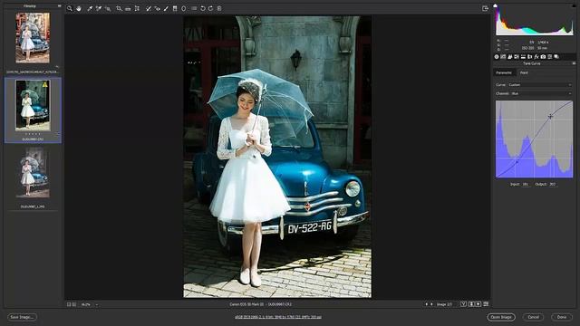The image size is (580, 326).
Task: Select the Targeted Adjustment tool
Action: pyautogui.click(x=108, y=8)
